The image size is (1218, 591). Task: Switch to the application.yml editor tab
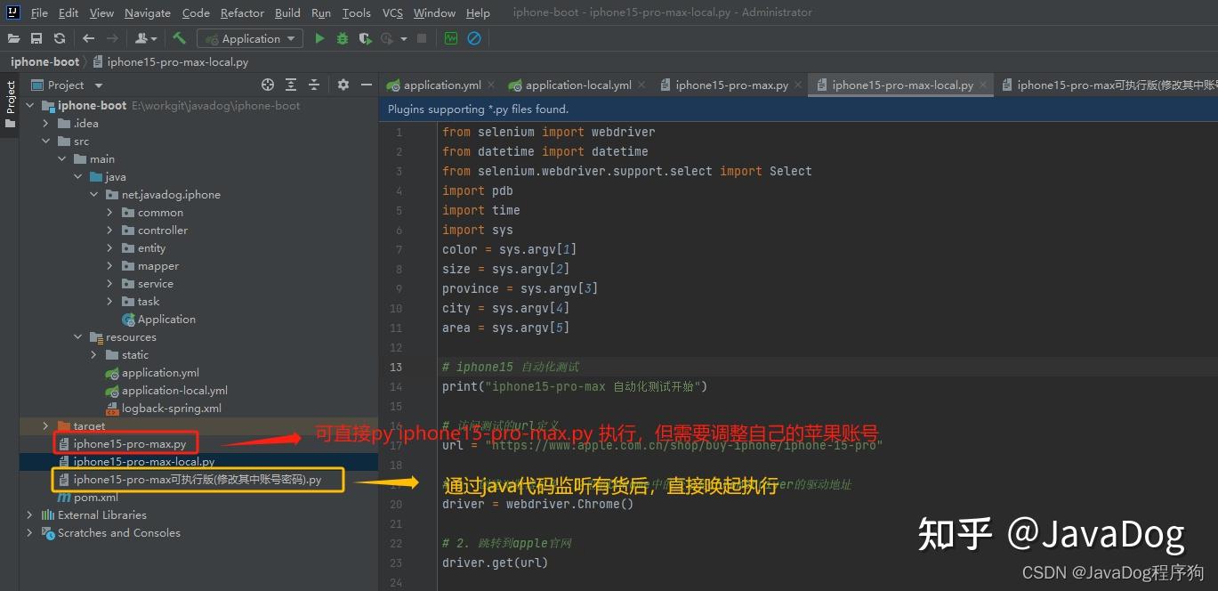pos(442,85)
